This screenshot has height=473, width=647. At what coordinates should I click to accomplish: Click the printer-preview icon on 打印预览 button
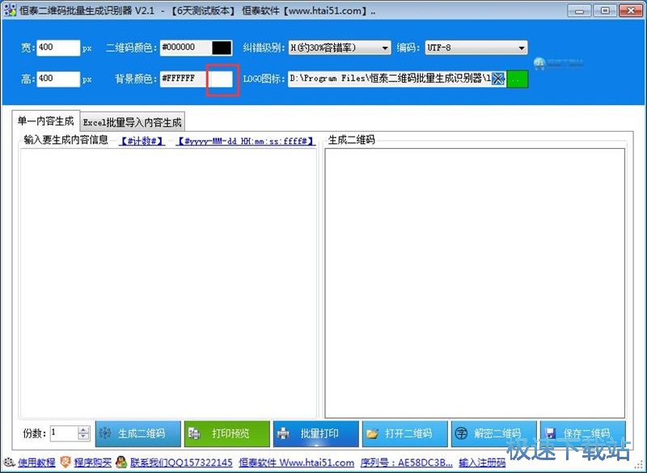194,433
